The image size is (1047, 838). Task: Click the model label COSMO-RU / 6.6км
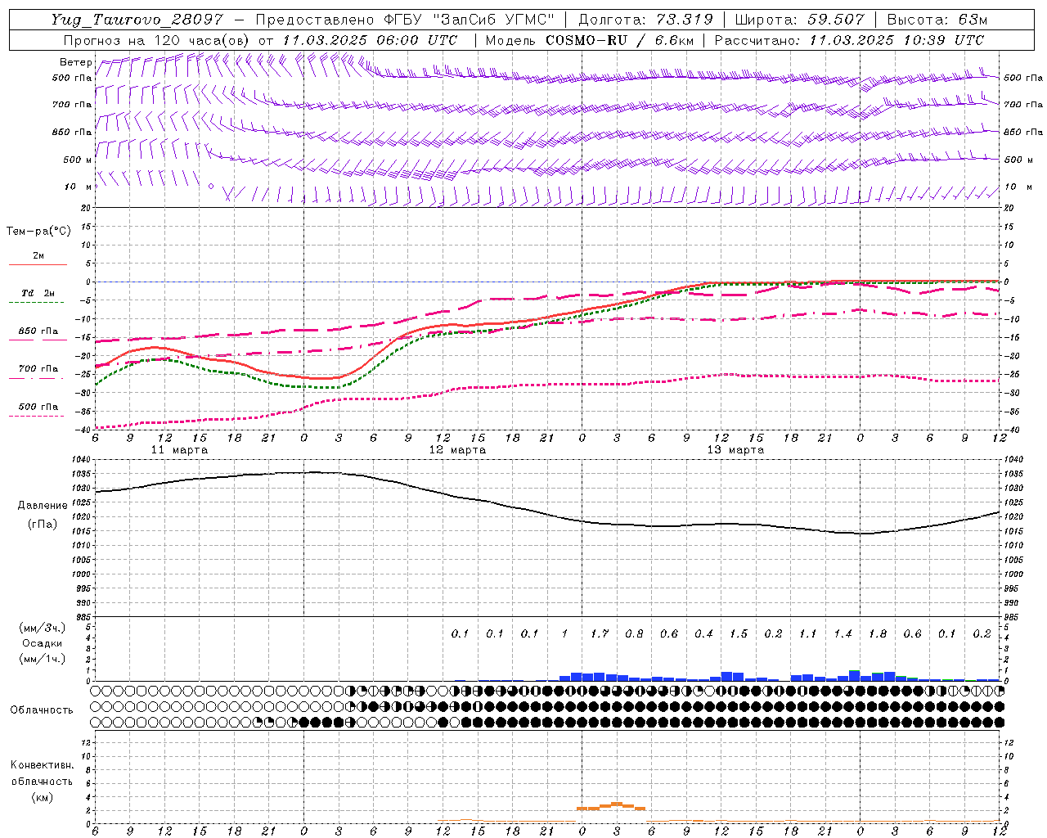tap(619, 40)
